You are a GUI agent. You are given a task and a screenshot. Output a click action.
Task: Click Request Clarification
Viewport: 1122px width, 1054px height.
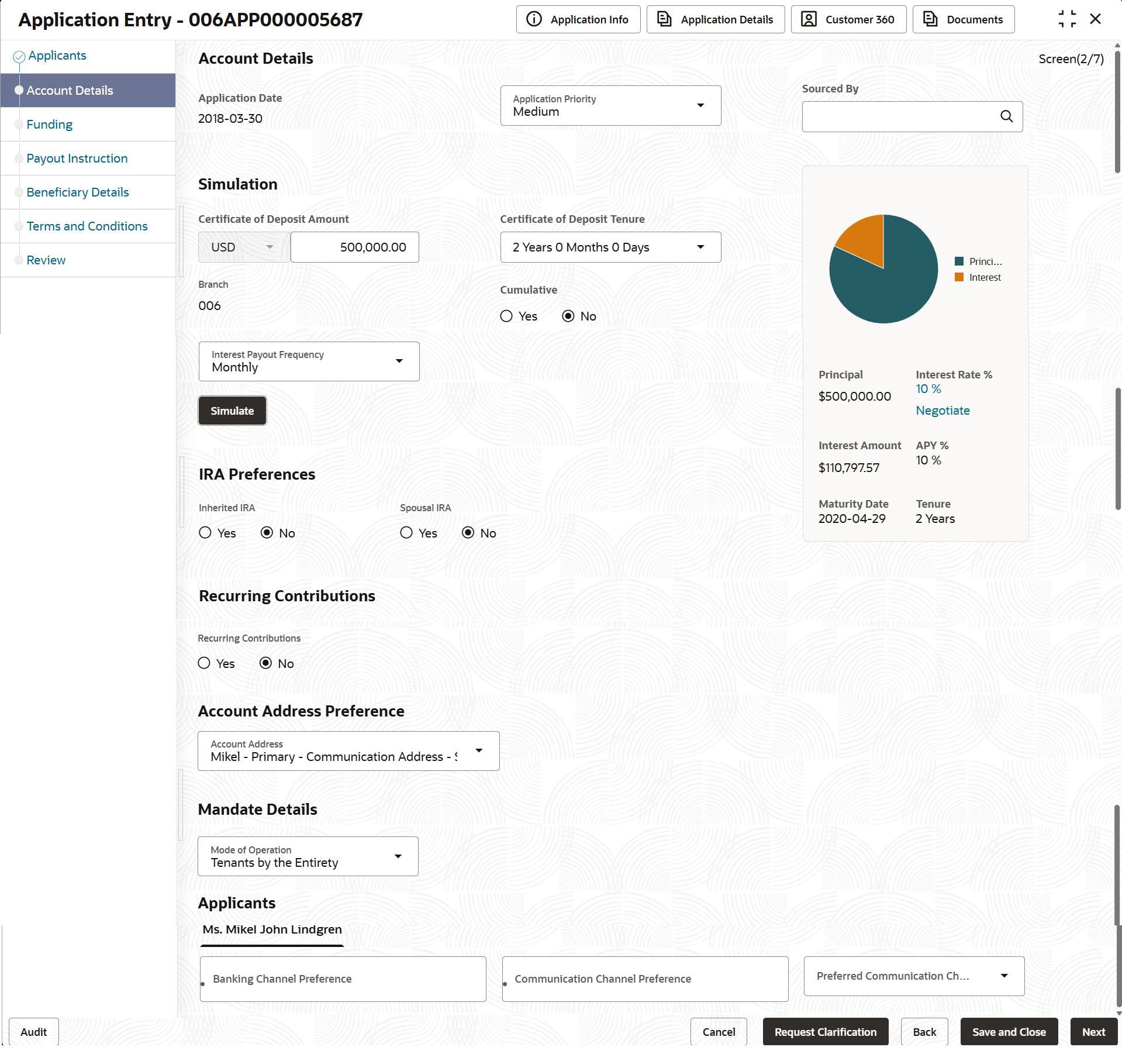[x=826, y=1032]
